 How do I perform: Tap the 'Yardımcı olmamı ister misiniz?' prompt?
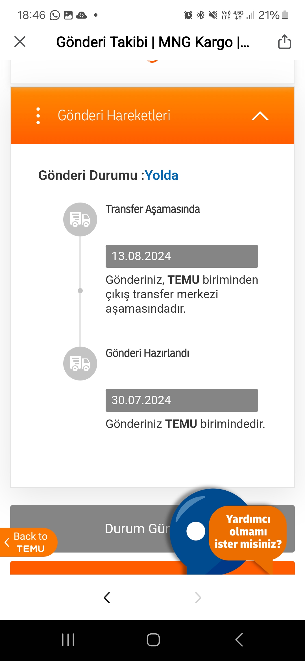[x=248, y=532]
